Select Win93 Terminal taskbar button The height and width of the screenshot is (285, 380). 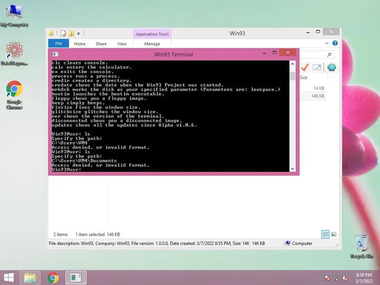click(76, 278)
